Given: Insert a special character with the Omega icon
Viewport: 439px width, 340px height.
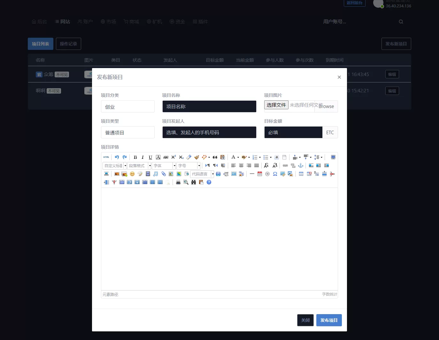Looking at the screenshot, I should click(275, 174).
